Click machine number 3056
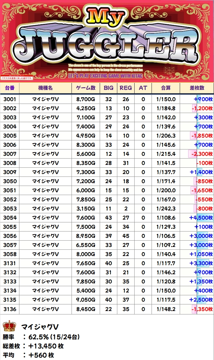Image resolution: width=214 pixels, height=360 pixels. (x=10, y=236)
